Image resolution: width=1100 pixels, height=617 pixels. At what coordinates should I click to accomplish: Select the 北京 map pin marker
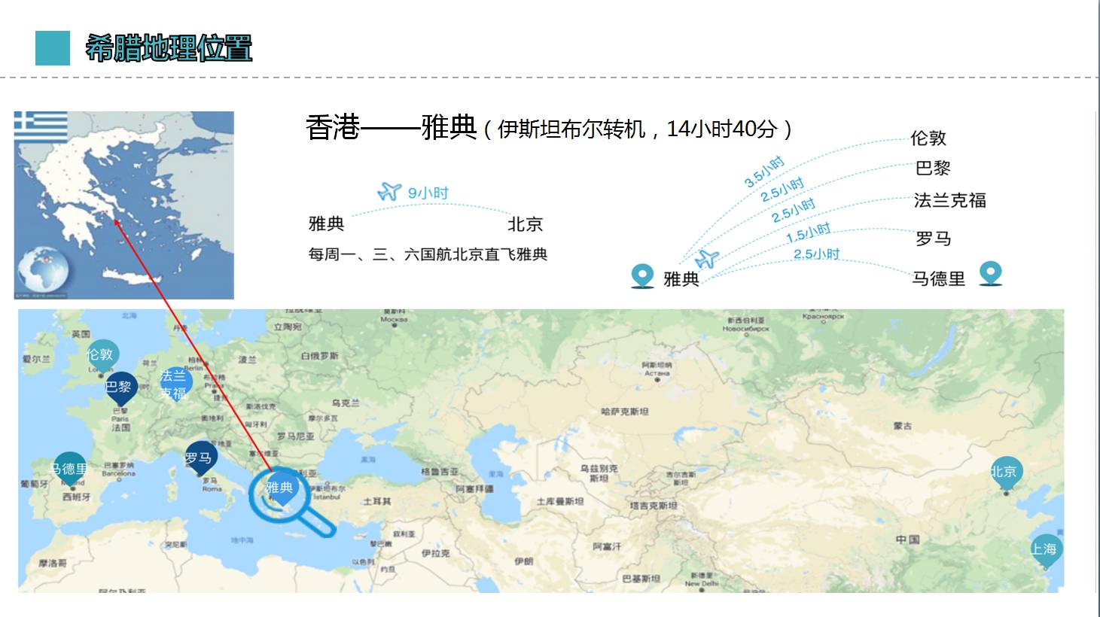[1005, 472]
